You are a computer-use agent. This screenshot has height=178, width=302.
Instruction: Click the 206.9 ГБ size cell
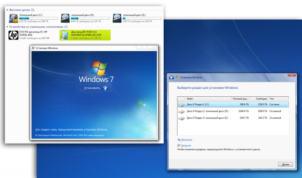point(244,104)
